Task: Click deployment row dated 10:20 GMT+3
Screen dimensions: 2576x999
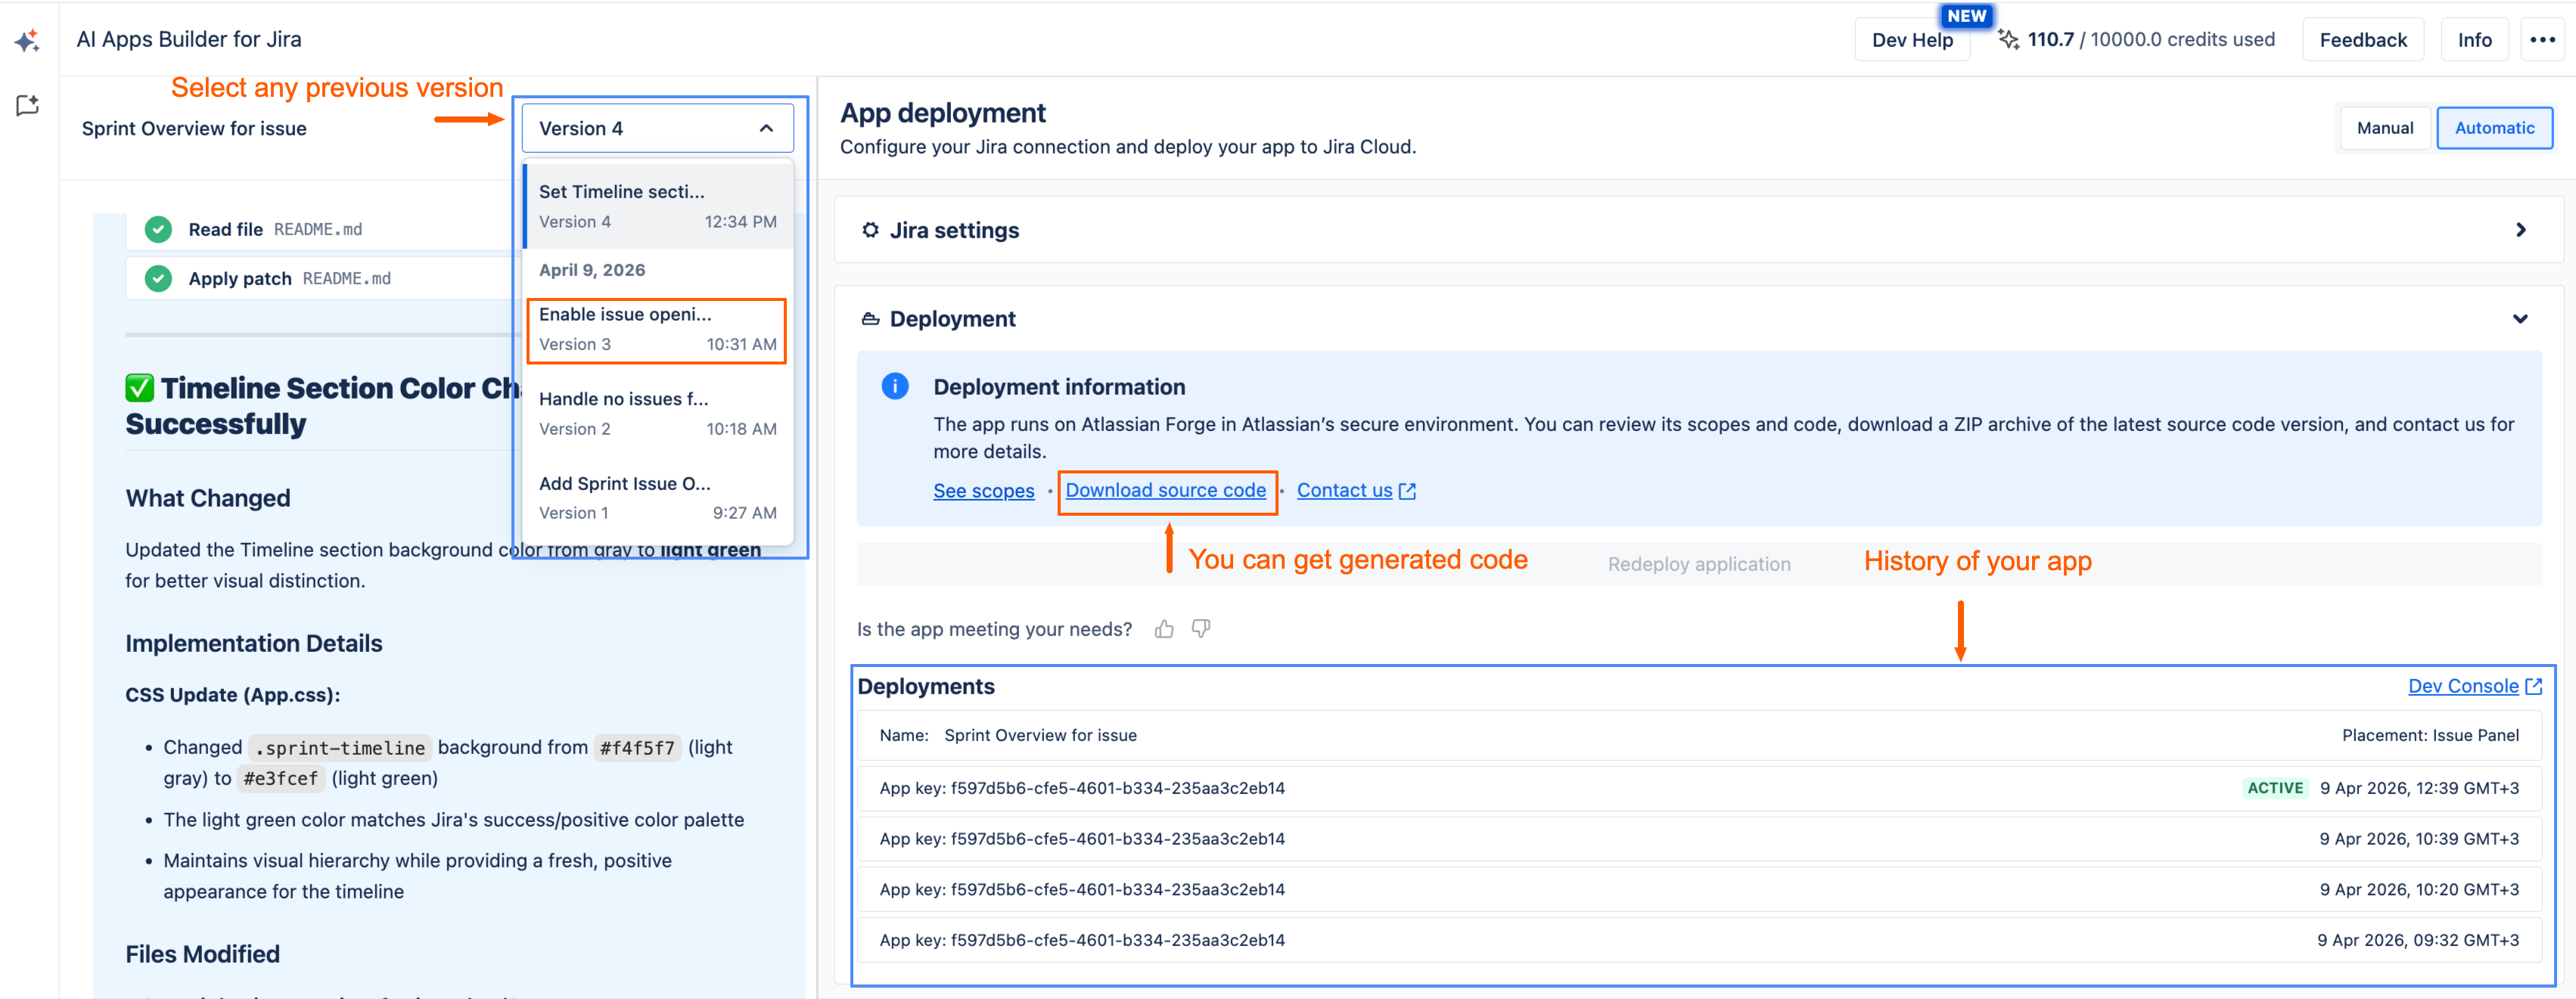Action: point(1699,890)
